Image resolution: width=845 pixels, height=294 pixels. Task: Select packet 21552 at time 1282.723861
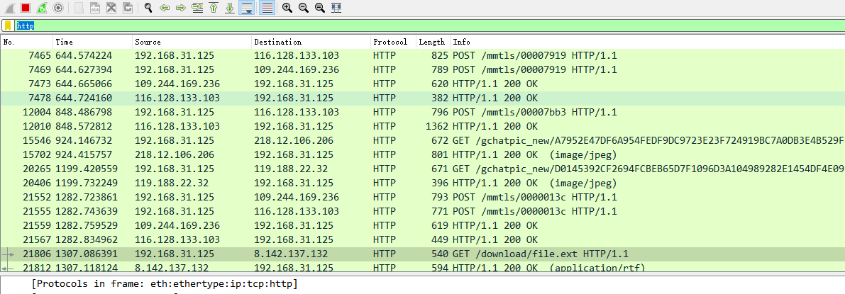tap(423, 197)
